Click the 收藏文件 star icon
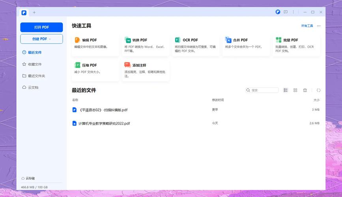 point(24,64)
